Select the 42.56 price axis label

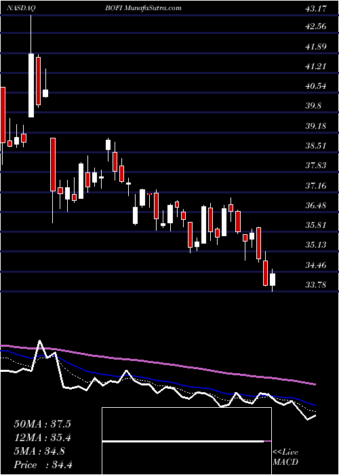tap(316, 26)
